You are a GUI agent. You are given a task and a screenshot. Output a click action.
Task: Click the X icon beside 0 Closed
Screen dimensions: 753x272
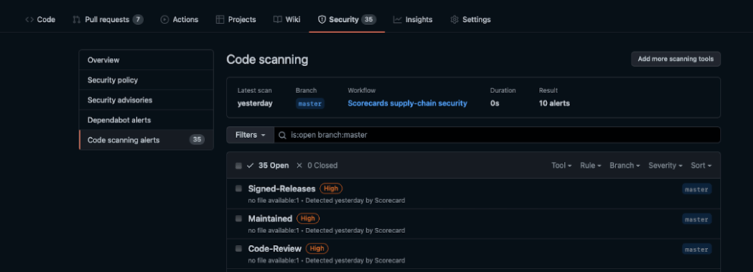(x=299, y=165)
